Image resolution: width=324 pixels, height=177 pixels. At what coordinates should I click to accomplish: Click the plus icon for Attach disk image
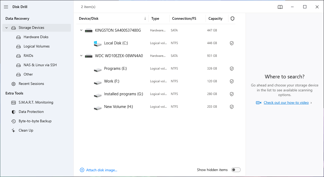coord(82,170)
